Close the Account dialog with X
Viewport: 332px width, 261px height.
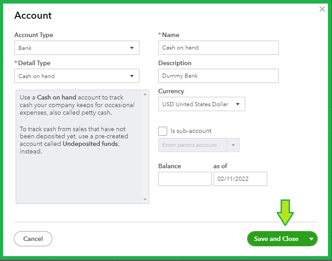322,9
